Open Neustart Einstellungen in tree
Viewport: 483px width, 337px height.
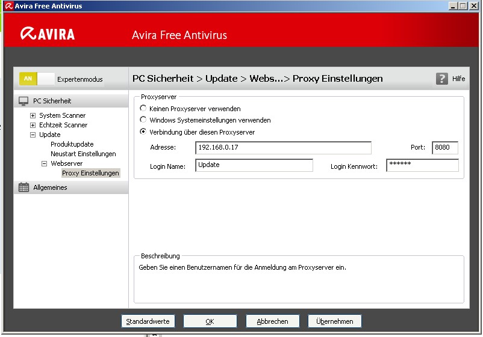(x=83, y=154)
